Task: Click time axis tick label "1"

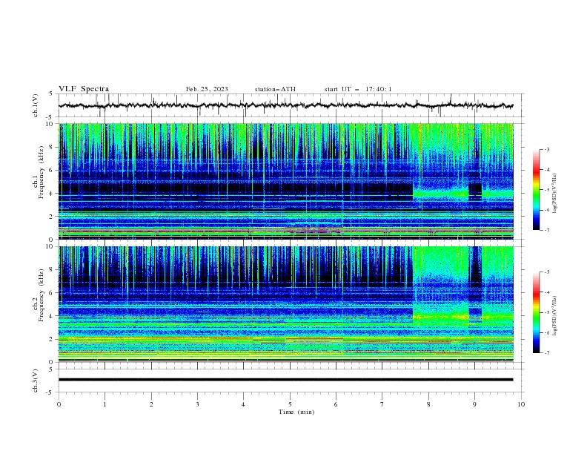Action: click(105, 404)
